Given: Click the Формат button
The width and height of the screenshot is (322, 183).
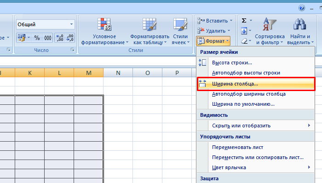Looking at the screenshot, I should [213, 41].
